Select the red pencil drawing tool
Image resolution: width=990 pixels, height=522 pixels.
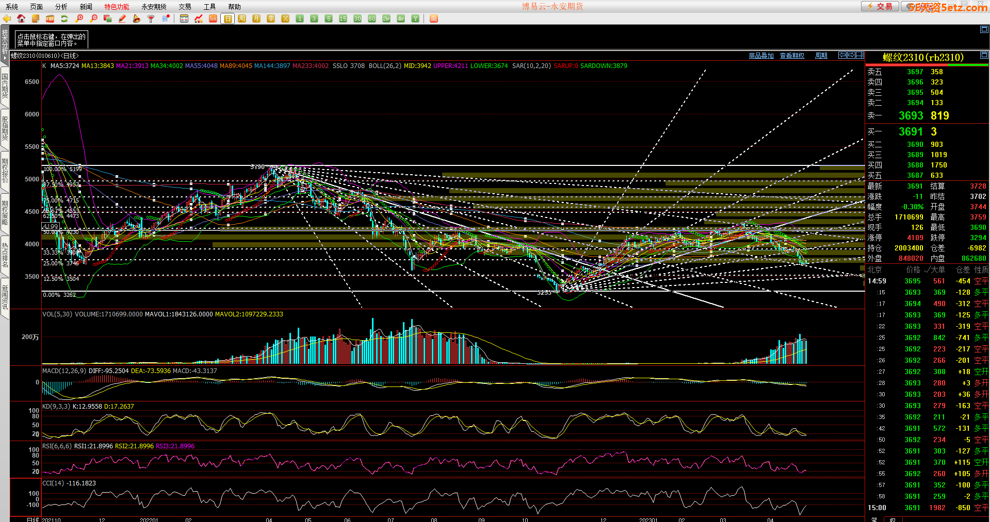click(x=122, y=19)
